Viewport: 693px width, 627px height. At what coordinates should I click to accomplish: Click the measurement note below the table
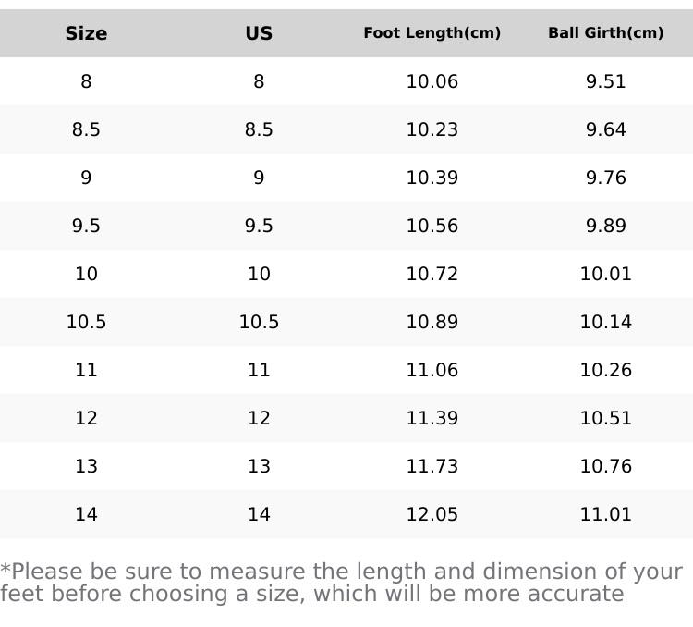(x=341, y=583)
